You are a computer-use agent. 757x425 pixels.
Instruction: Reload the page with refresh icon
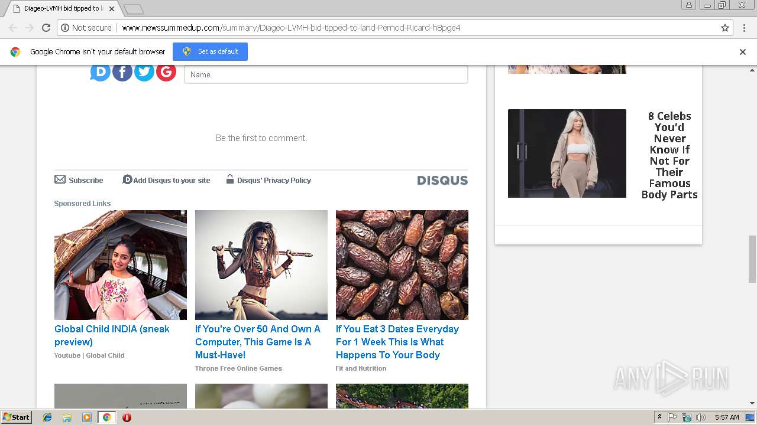click(x=46, y=28)
